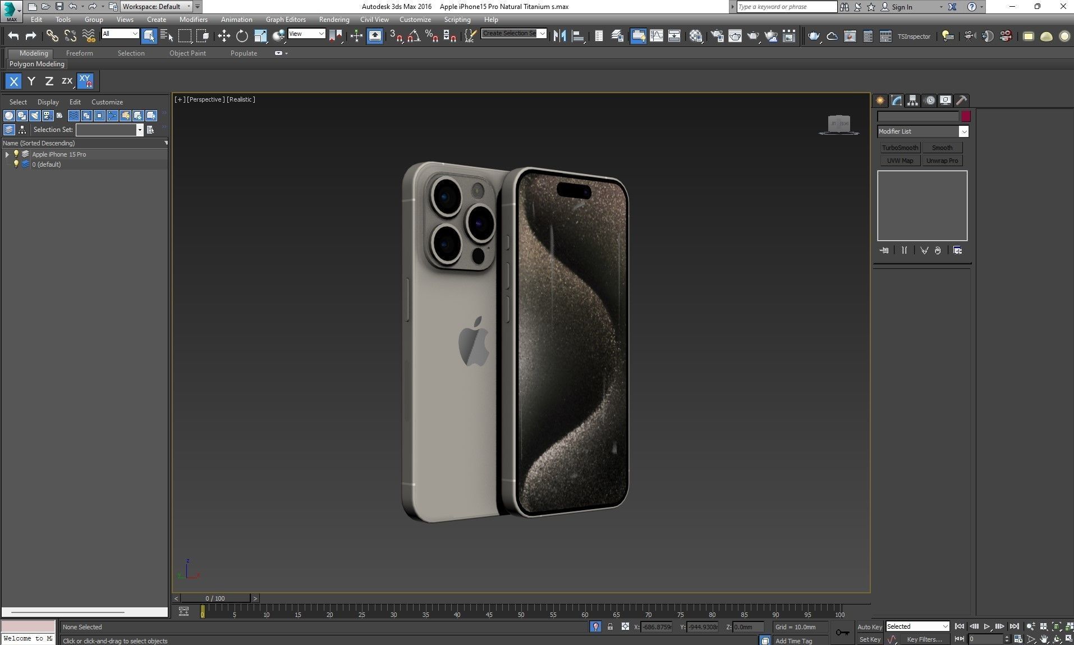This screenshot has width=1074, height=645.
Task: Open the Render Setup dialog icon
Action: [717, 36]
